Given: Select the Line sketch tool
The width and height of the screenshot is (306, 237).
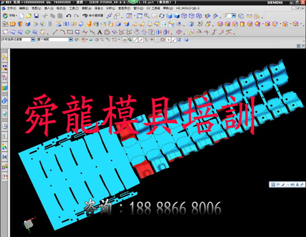Looking at the screenshot, I should tap(55, 32).
